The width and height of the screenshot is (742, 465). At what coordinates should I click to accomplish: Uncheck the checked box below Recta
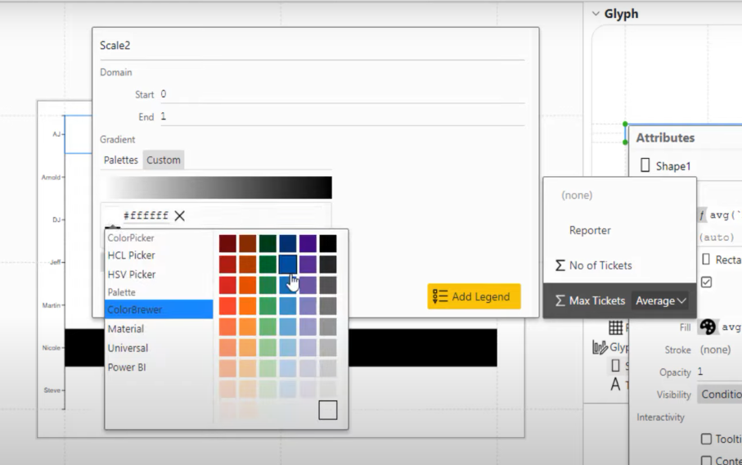pos(707,282)
